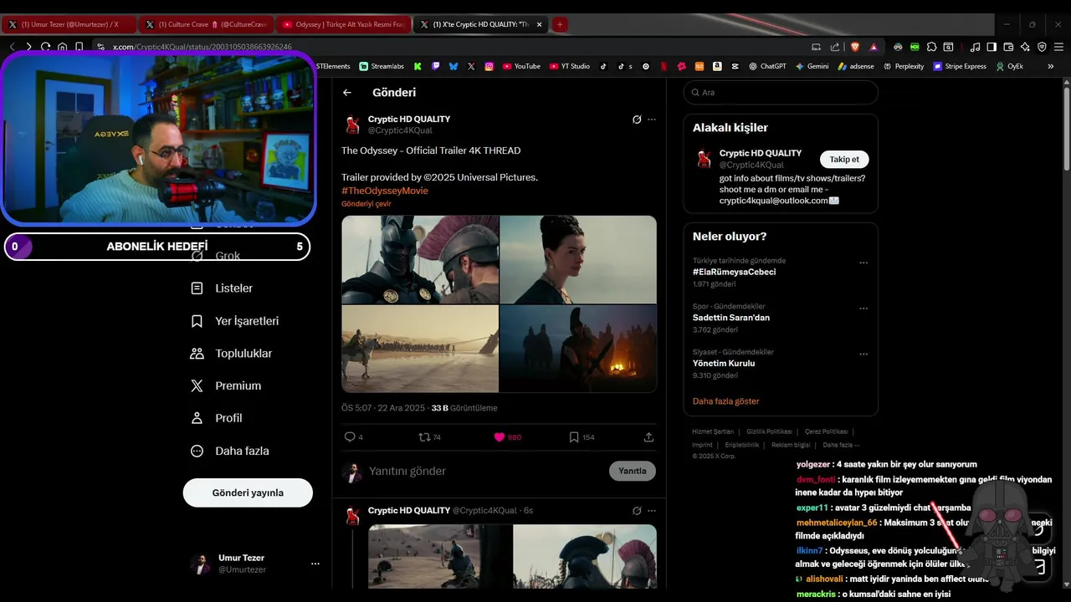Click the Brave shields lion icon
This screenshot has height=602, width=1071.
855,47
